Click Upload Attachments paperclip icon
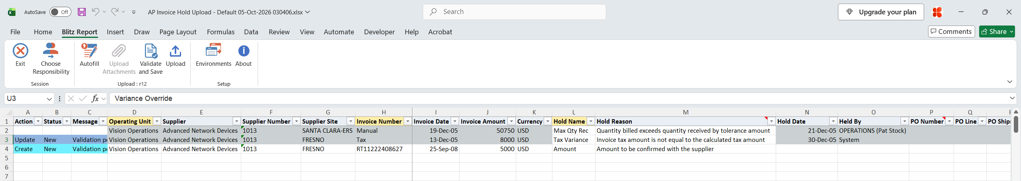The image size is (1021, 181). point(119,51)
